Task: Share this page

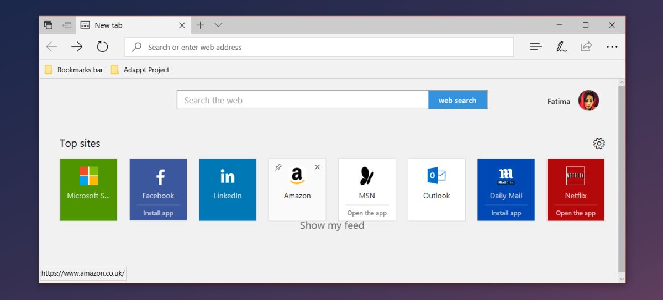Action: click(586, 47)
